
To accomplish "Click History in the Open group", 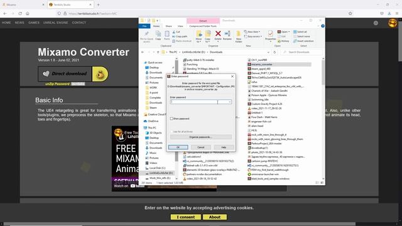I will 283,41.
